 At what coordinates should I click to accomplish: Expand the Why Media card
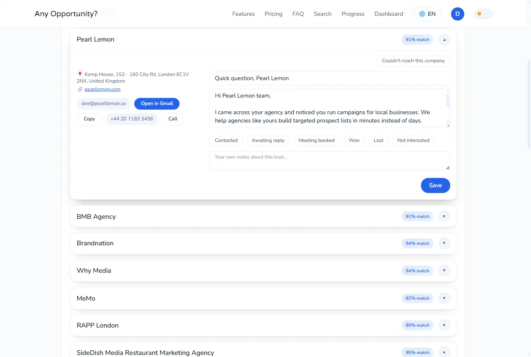pyautogui.click(x=444, y=271)
